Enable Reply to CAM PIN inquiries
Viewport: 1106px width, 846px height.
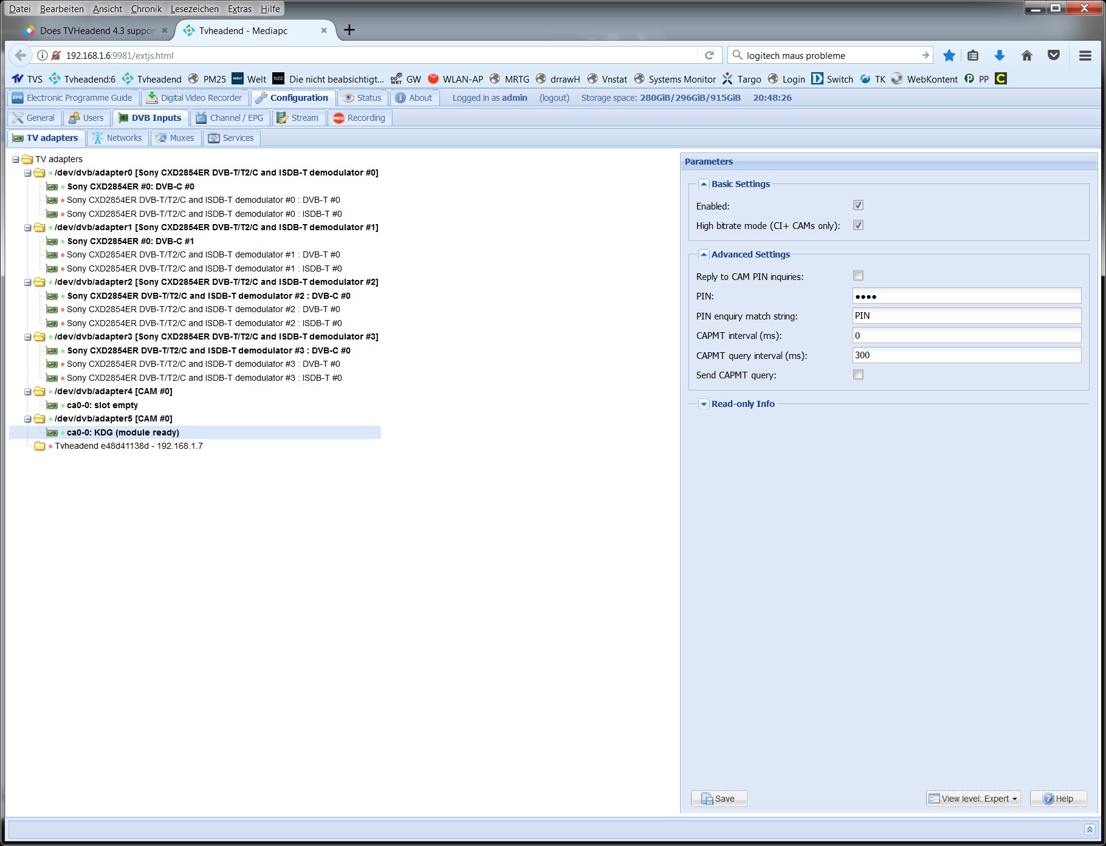858,276
